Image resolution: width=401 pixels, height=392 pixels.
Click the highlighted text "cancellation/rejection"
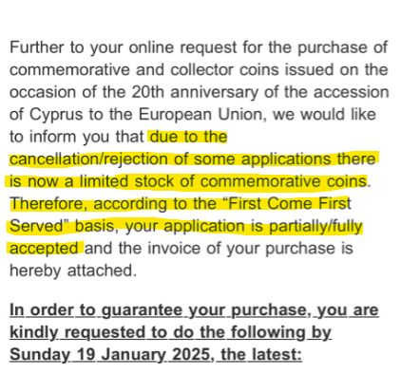tap(88, 159)
